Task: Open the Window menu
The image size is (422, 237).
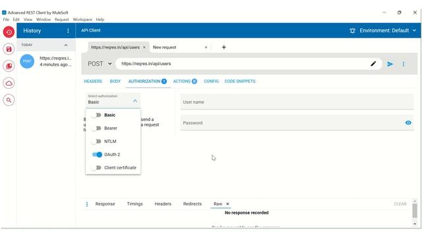Action: pyautogui.click(x=44, y=20)
